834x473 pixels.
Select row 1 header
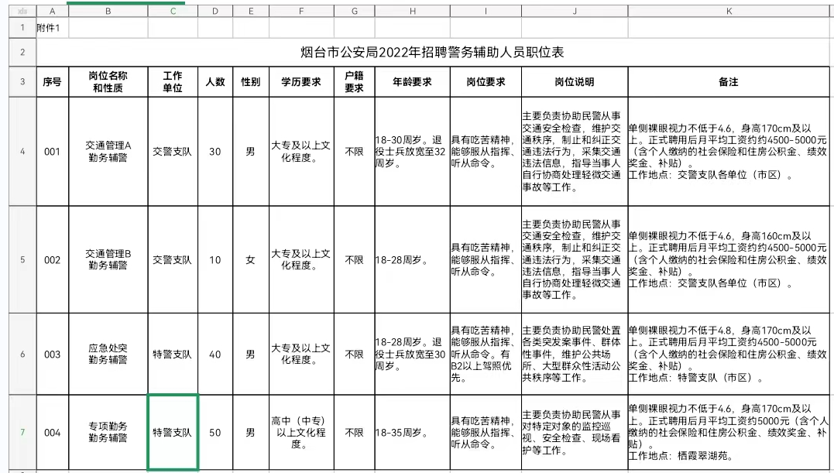click(22, 28)
